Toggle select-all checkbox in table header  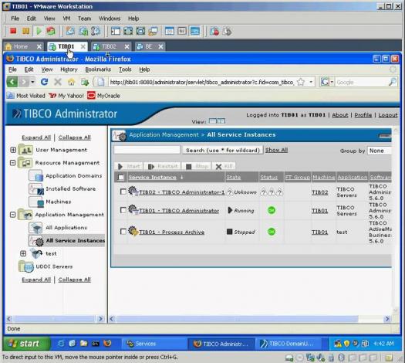[x=120, y=177]
